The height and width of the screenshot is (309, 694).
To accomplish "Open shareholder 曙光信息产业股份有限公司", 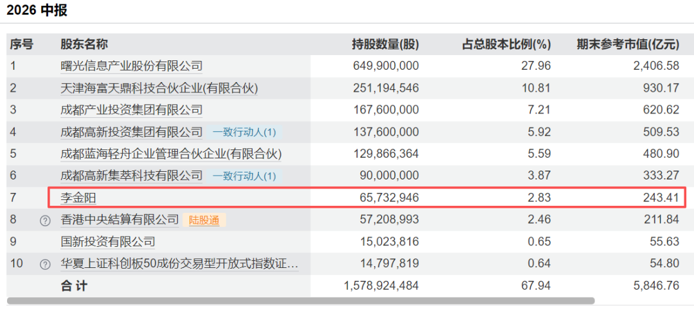I will coord(132,66).
